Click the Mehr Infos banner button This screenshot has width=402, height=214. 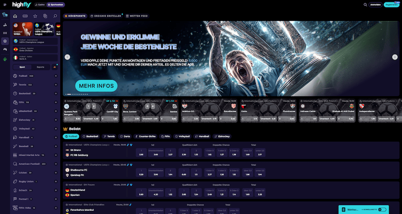(96, 86)
